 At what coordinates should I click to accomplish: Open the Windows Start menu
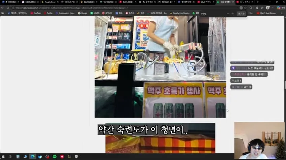coord(3,157)
